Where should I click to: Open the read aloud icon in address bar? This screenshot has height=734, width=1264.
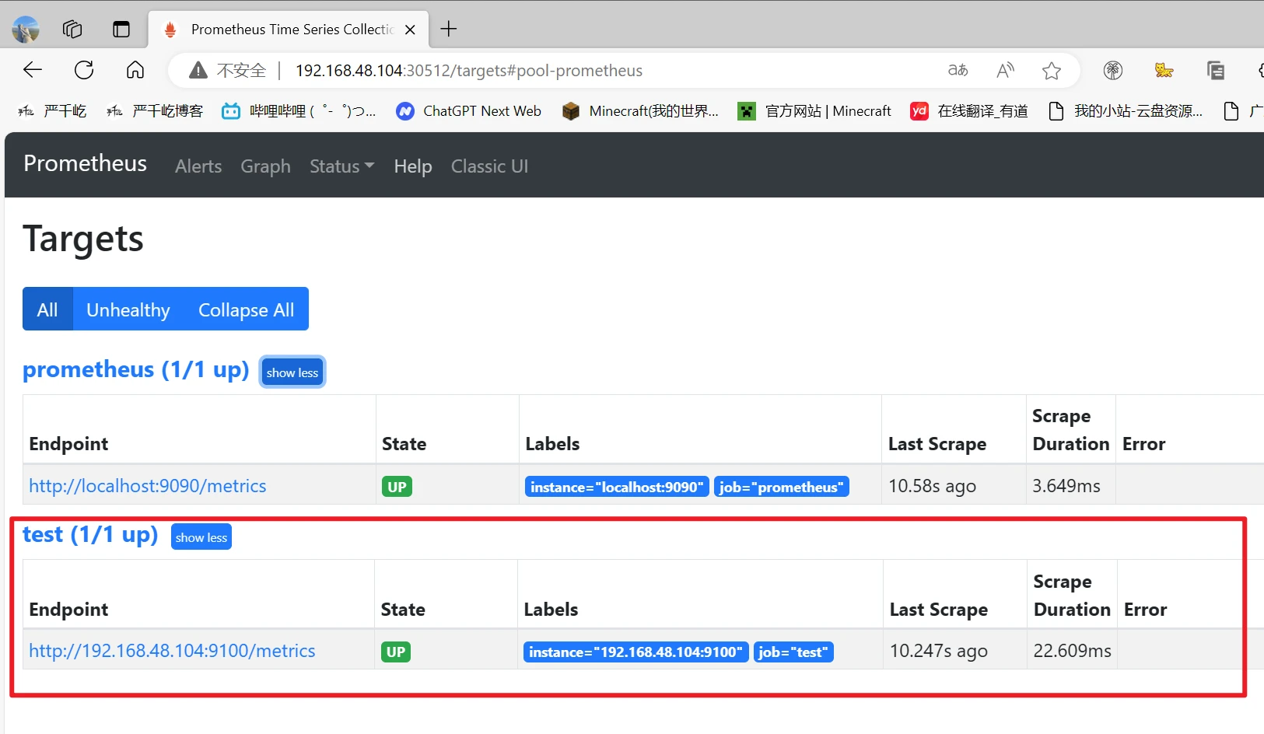tap(1005, 71)
